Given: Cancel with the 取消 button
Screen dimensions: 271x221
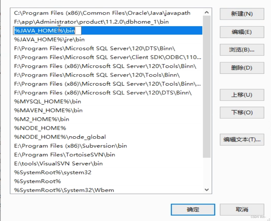Looking at the screenshot, I should tap(242, 209).
